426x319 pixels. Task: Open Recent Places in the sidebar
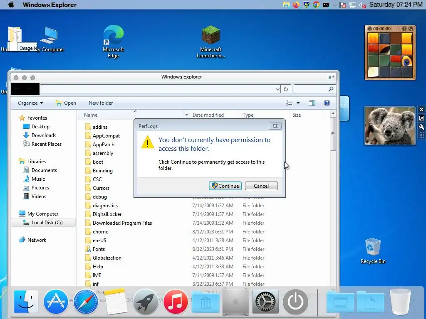42,144
